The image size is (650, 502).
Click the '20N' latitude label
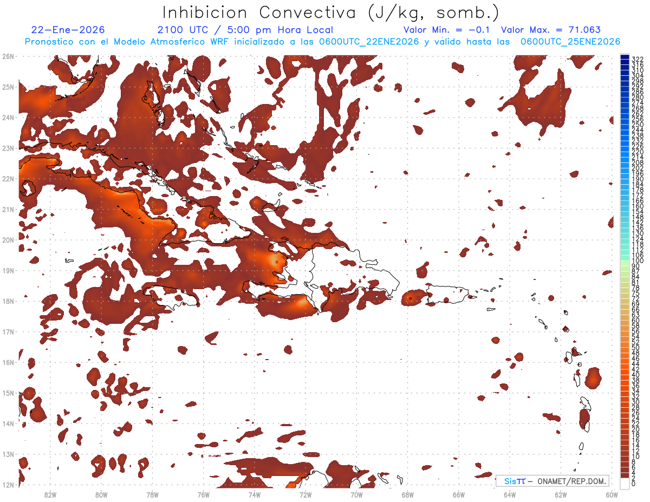pyautogui.click(x=8, y=240)
